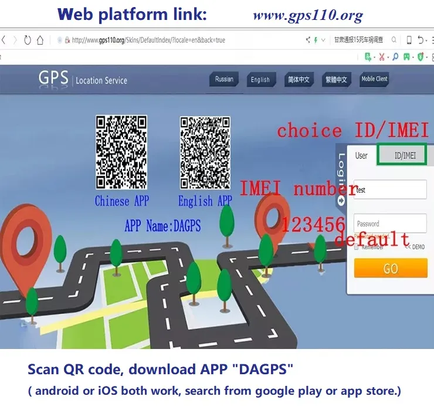
Task: Click the English APP QR code
Action: point(205,153)
